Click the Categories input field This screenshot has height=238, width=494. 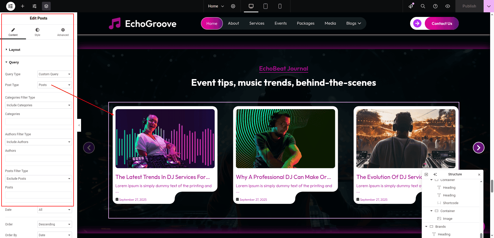click(39, 122)
